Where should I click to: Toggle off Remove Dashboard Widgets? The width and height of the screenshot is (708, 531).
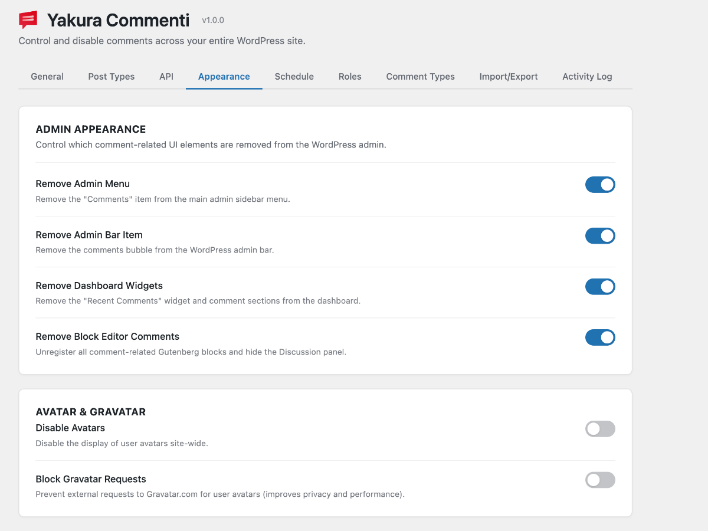(600, 286)
